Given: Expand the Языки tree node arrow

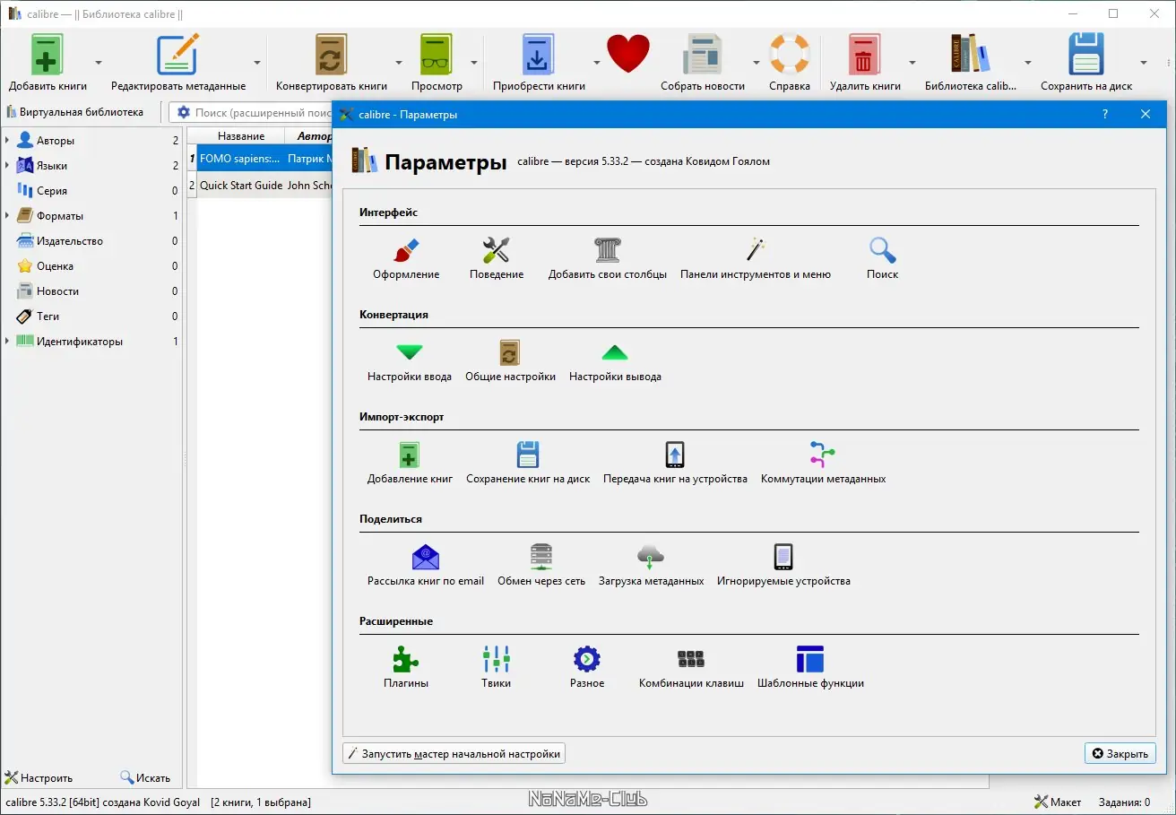Looking at the screenshot, I should [x=7, y=166].
